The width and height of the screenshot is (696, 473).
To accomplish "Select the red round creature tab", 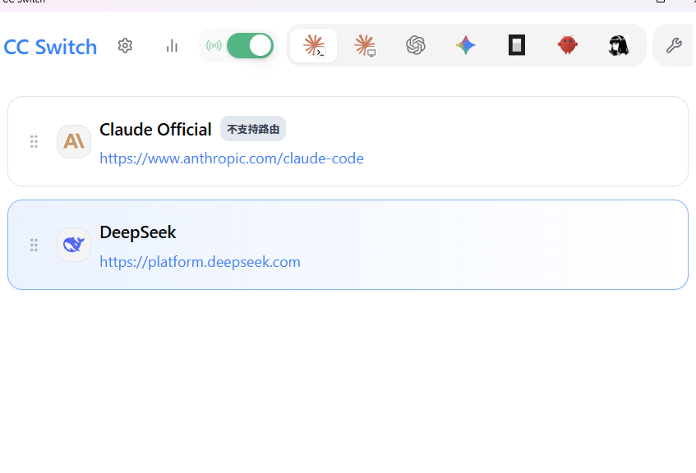I will pyautogui.click(x=567, y=45).
